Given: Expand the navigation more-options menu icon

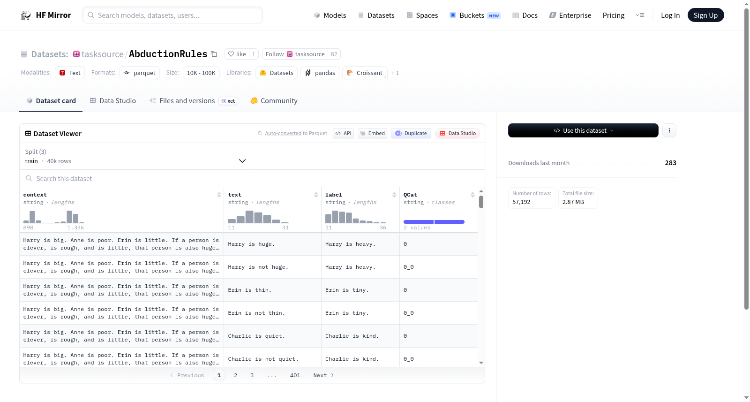Looking at the screenshot, I should click(x=640, y=15).
